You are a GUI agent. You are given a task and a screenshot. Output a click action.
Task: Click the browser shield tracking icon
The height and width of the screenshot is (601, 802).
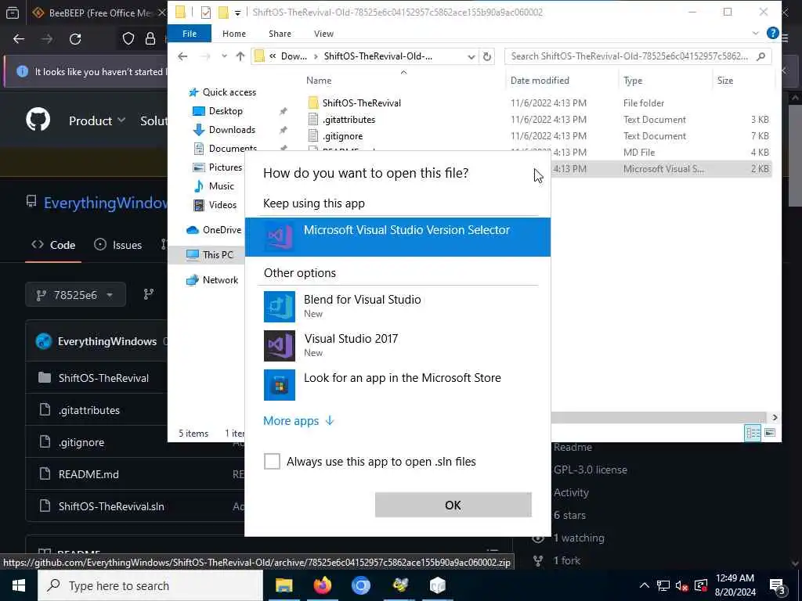[x=128, y=39]
